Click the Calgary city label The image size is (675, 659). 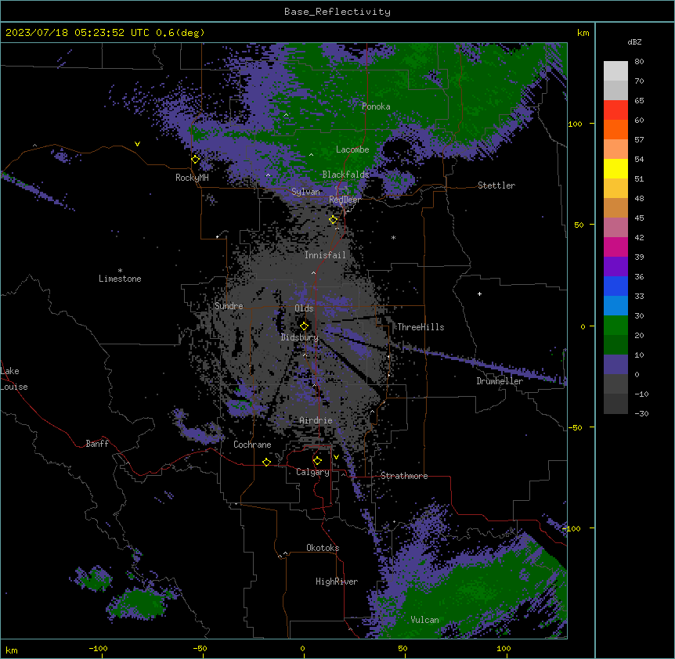point(312,472)
